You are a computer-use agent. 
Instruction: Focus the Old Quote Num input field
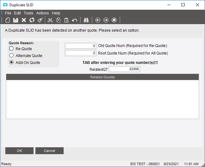(x=81, y=46)
